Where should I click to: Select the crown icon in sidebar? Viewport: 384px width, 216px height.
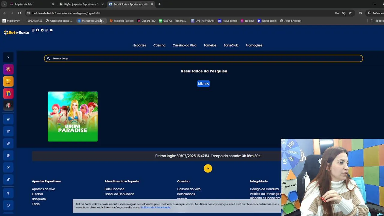click(x=8, y=119)
